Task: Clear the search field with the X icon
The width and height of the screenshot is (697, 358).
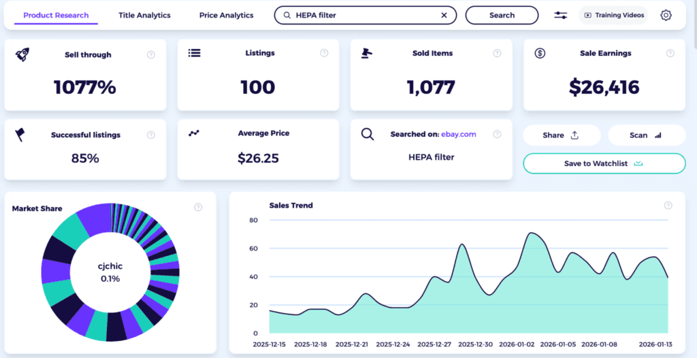Action: [x=444, y=15]
